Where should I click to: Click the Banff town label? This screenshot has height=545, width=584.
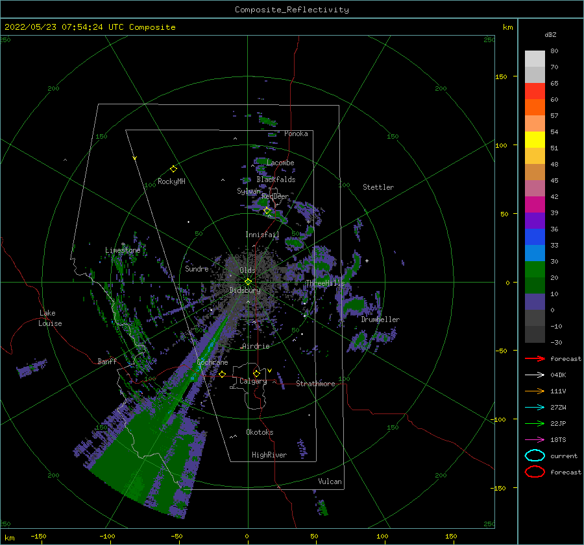[107, 361]
